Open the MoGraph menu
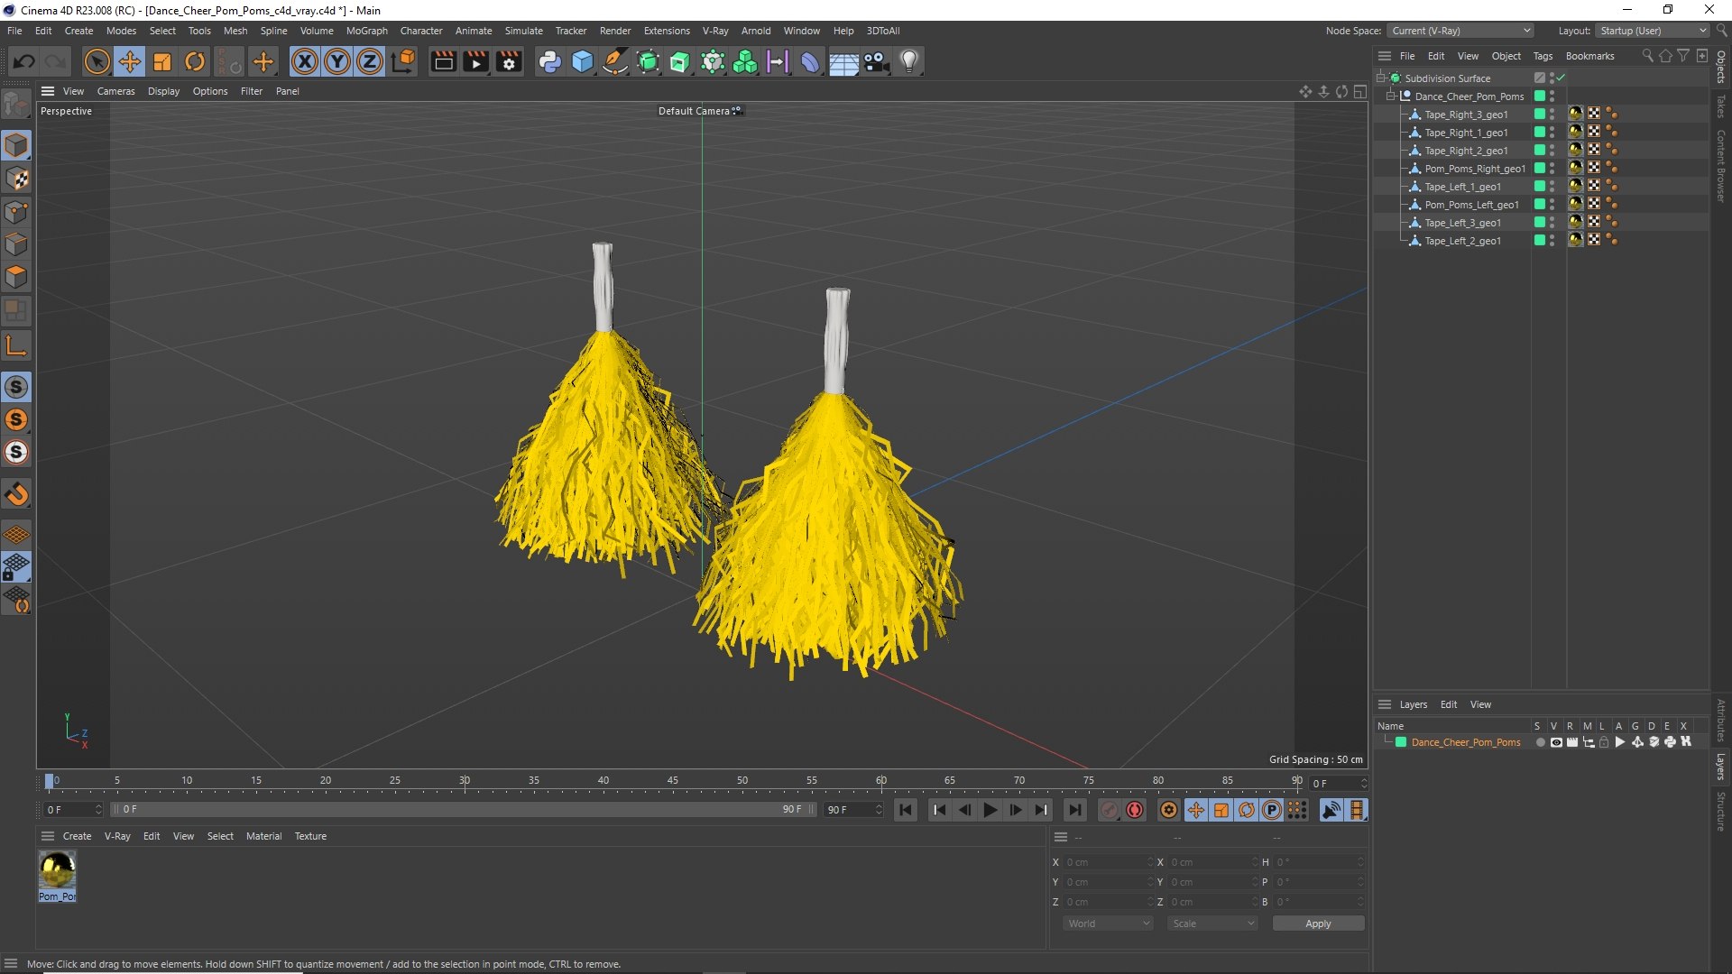This screenshot has height=974, width=1732. click(366, 31)
